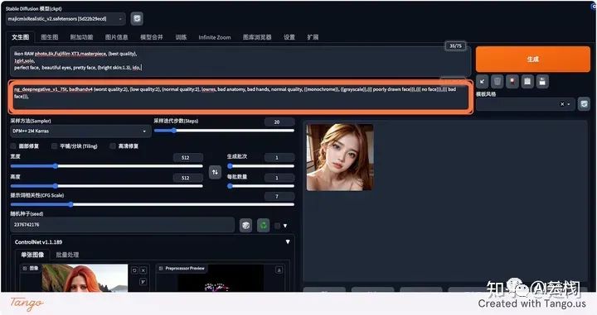Click the arrow icon to read last parameters
Screen dimensions: 597x315
(482, 81)
